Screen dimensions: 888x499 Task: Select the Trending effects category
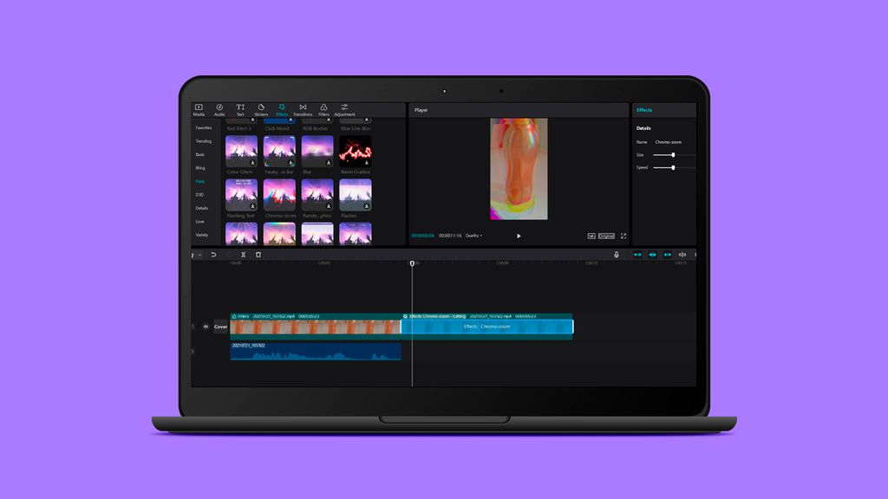[203, 141]
